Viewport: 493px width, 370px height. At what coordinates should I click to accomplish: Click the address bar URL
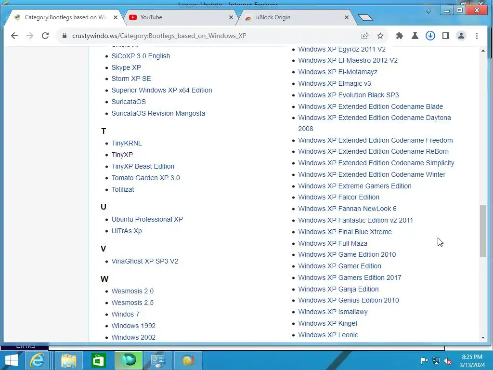pos(159,36)
